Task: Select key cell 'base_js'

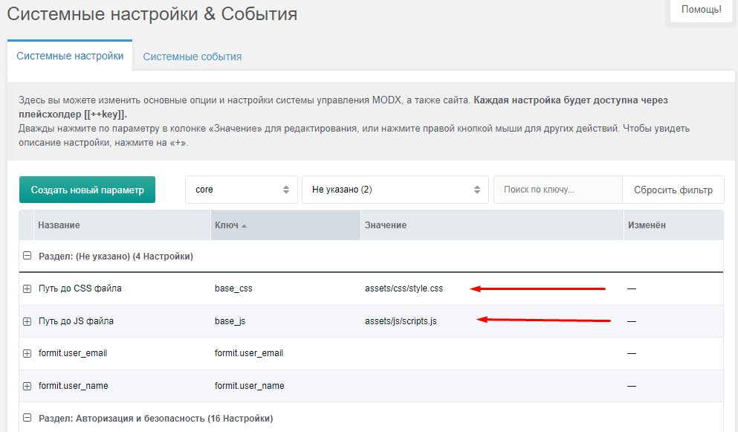Action: pyautogui.click(x=230, y=320)
